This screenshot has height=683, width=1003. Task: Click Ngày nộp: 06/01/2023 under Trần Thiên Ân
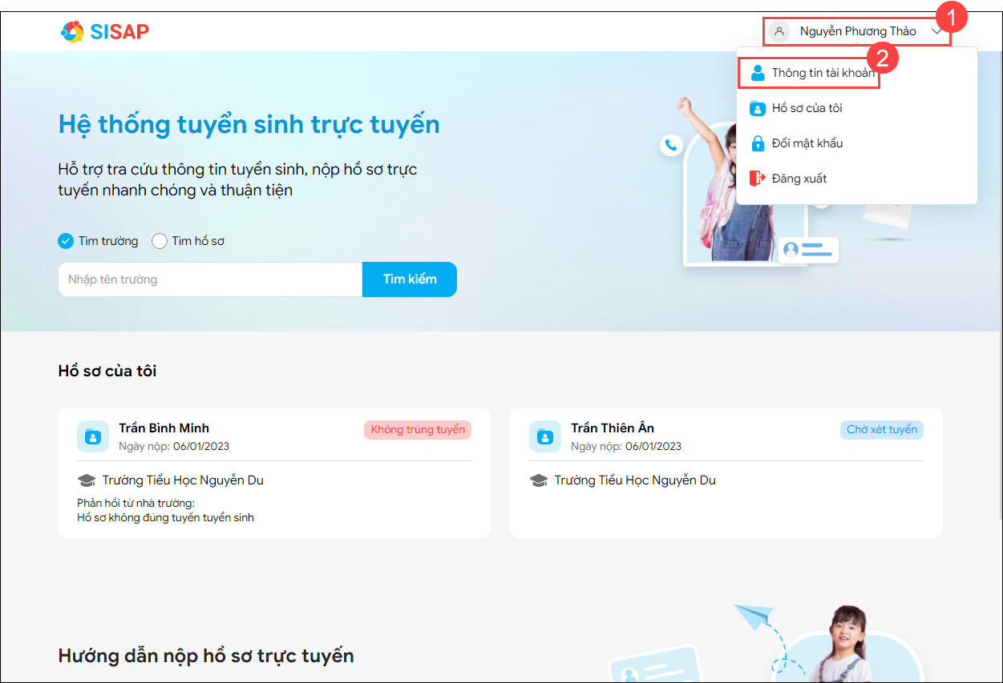point(626,446)
